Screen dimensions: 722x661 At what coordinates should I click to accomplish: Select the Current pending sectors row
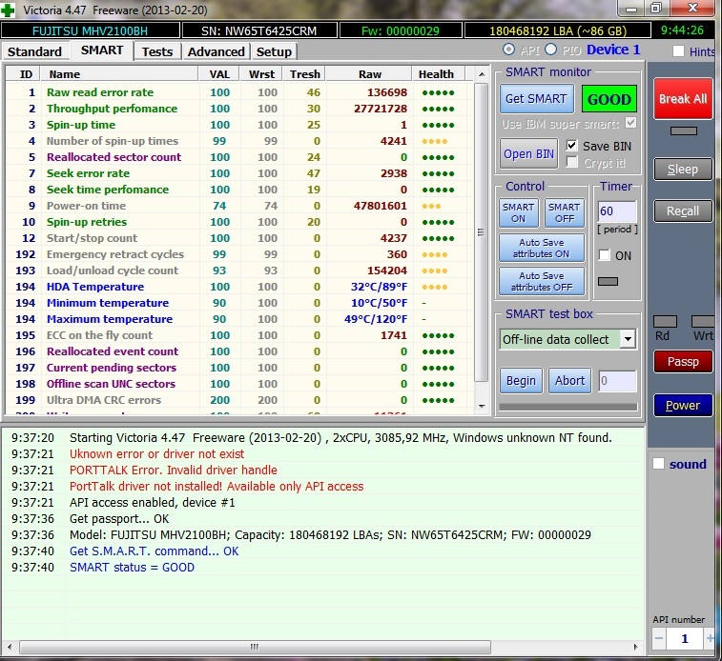click(239, 368)
